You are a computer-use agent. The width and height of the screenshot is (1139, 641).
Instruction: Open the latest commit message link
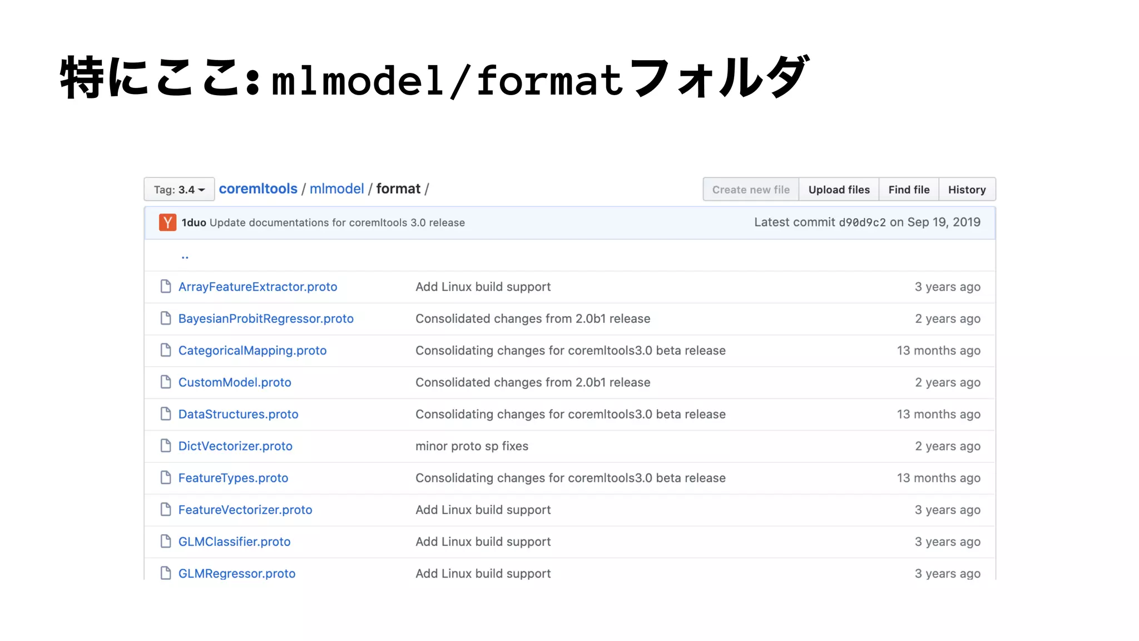(337, 223)
